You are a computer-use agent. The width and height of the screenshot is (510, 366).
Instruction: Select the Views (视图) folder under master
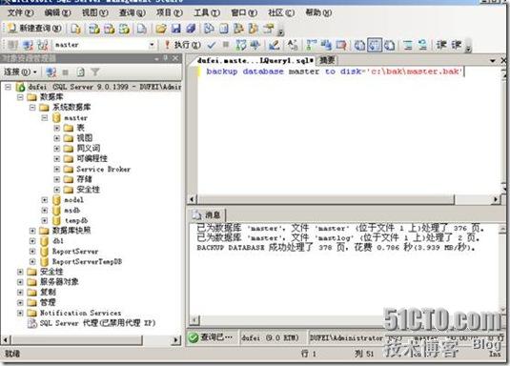[x=85, y=138]
